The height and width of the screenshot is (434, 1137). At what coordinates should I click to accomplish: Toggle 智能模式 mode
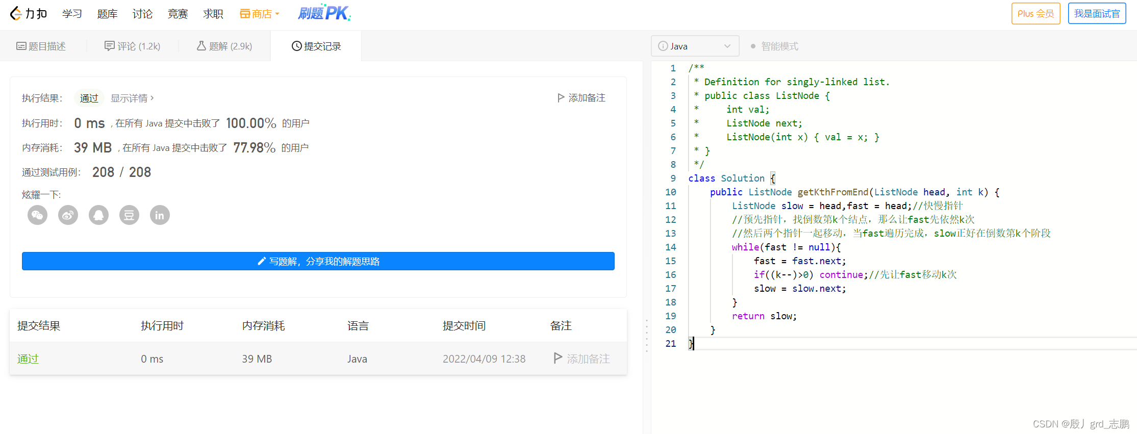click(774, 46)
